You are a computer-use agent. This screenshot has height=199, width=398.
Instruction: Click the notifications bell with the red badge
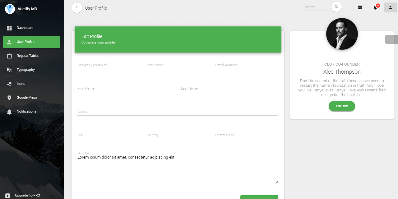pyautogui.click(x=375, y=7)
